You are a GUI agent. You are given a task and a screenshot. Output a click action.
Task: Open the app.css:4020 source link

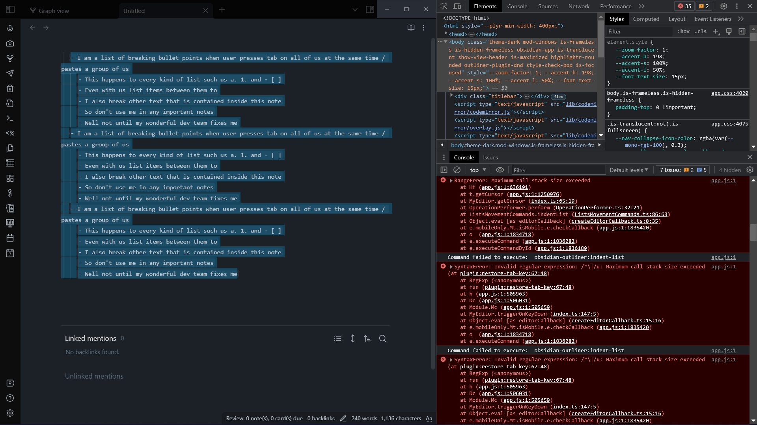point(729,93)
